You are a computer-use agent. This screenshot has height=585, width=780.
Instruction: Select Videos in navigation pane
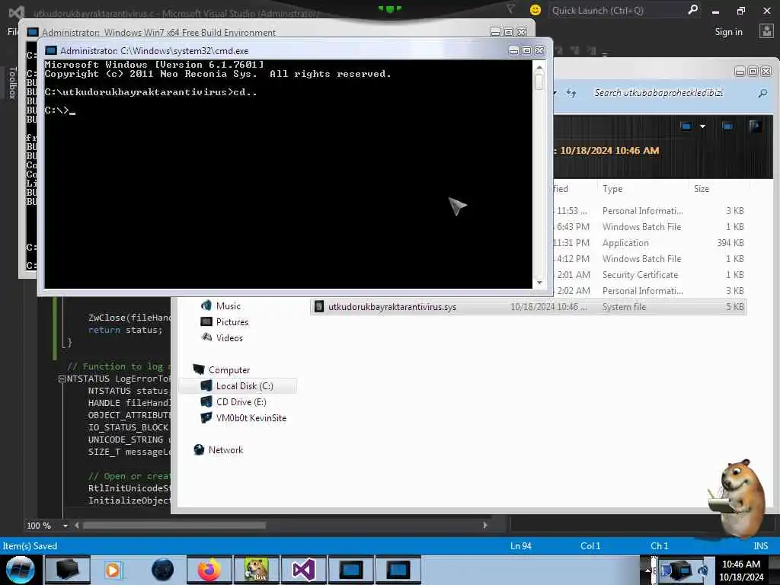pyautogui.click(x=229, y=337)
